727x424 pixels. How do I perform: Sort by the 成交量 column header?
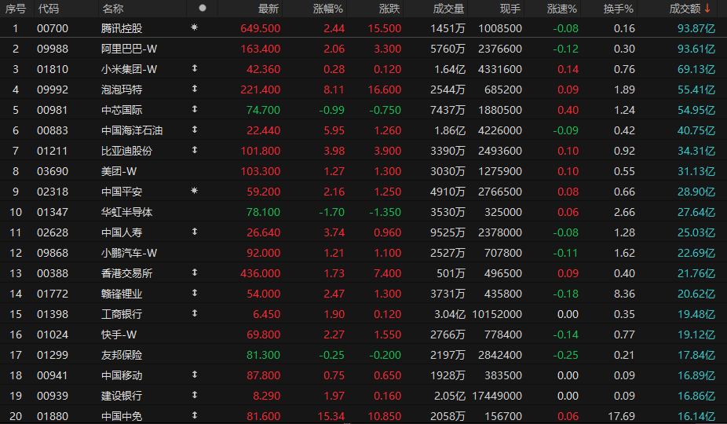[448, 9]
